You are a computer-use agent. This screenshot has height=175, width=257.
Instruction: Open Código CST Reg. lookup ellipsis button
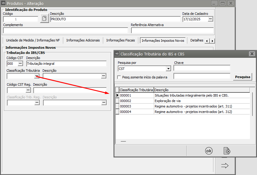coord(28,90)
